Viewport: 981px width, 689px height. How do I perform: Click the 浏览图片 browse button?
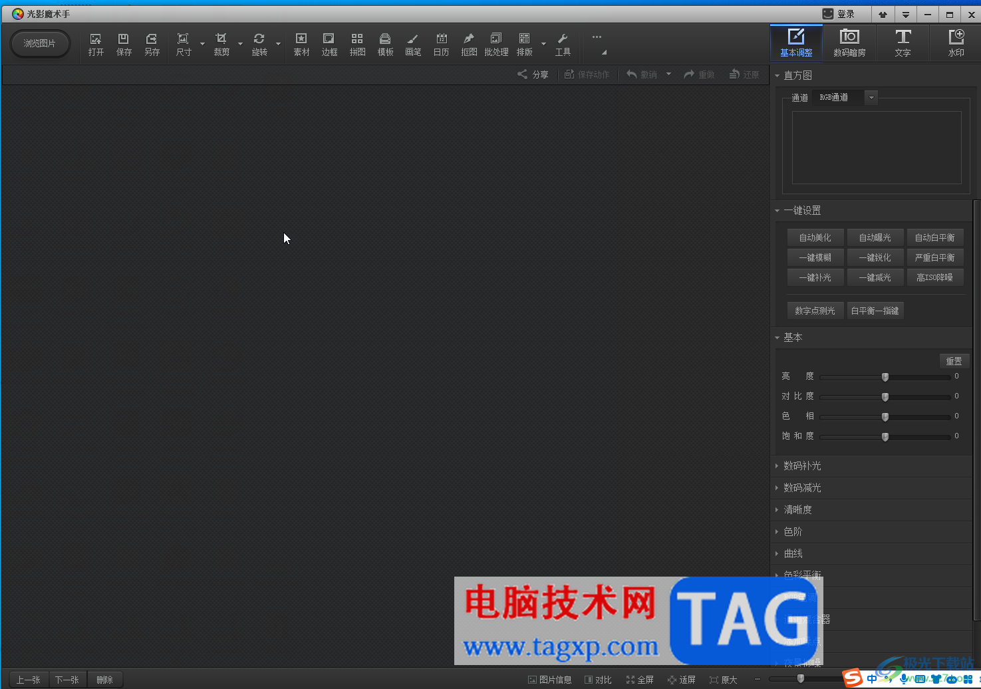(40, 43)
